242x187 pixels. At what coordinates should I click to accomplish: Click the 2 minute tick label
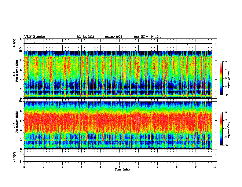tap(62, 167)
